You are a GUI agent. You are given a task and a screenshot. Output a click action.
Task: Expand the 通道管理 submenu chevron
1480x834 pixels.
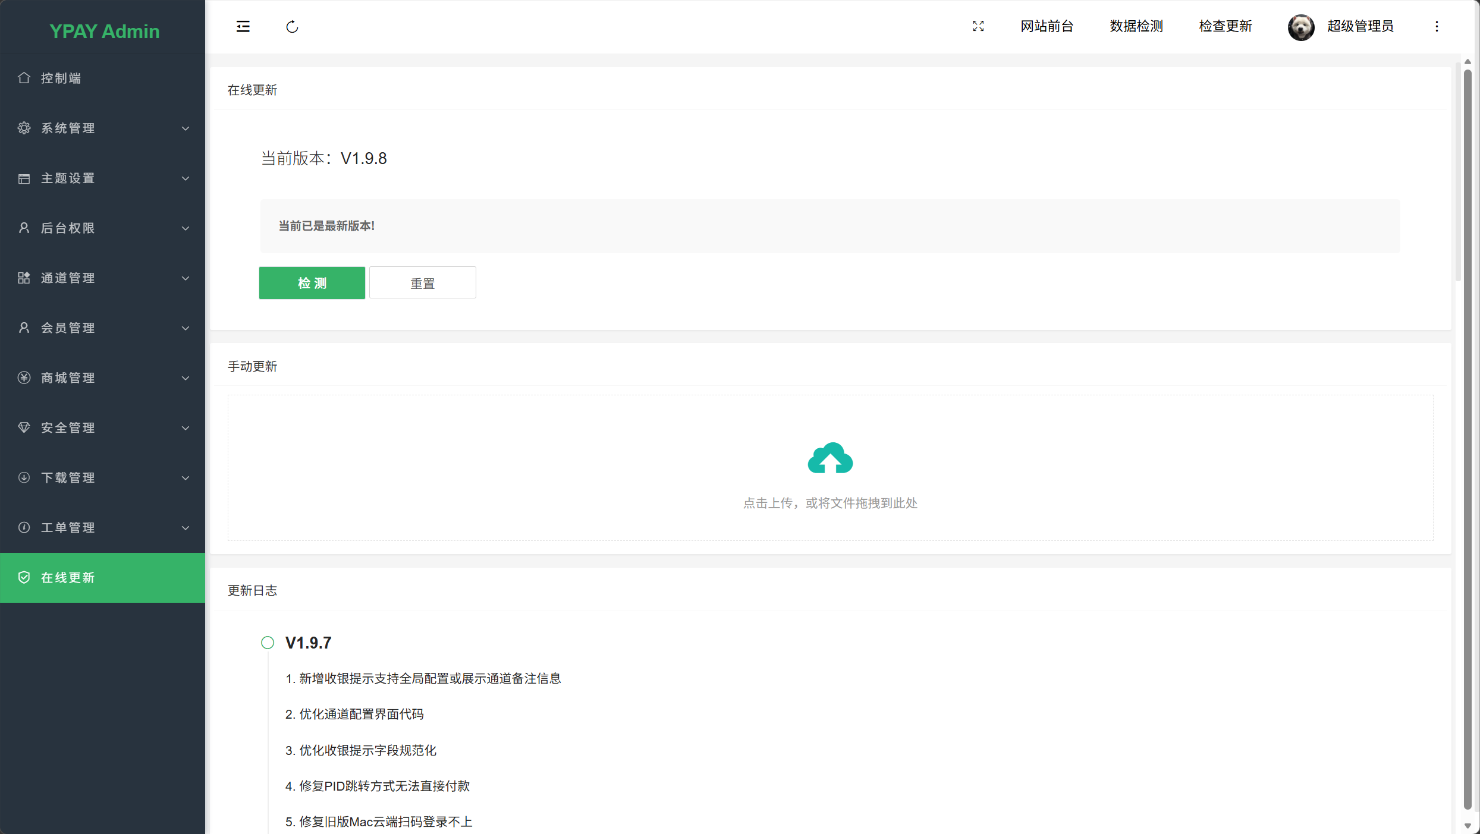coord(186,278)
